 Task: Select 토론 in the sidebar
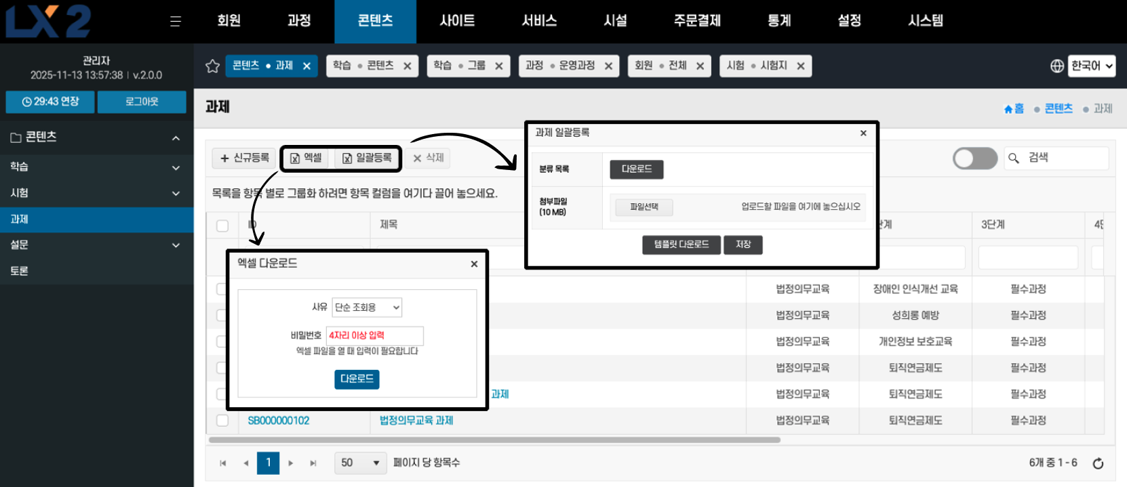(96, 271)
